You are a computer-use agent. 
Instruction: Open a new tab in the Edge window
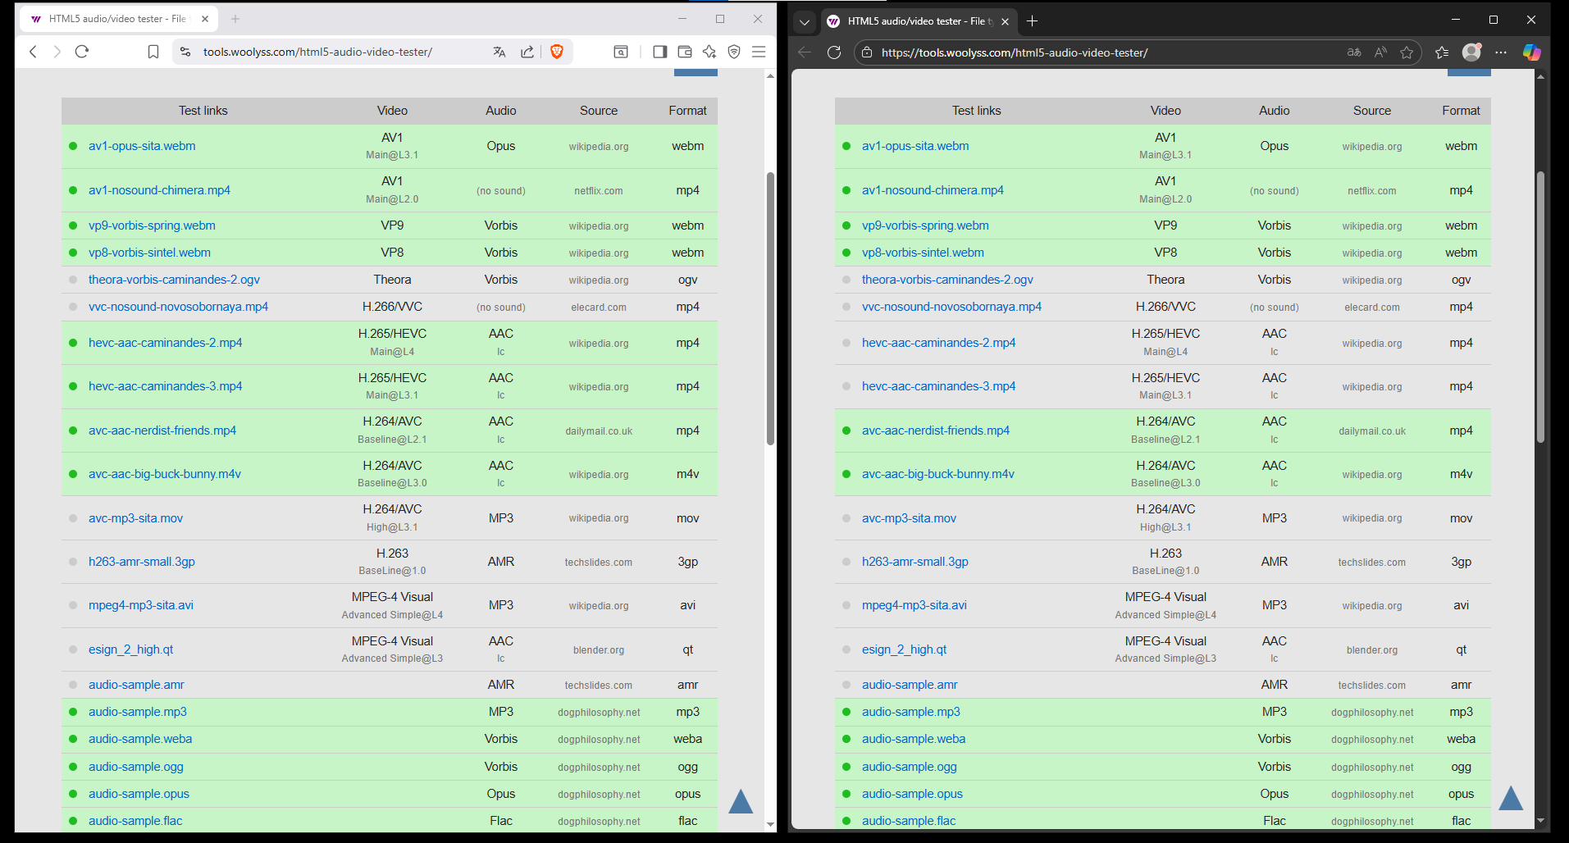pos(1033,21)
